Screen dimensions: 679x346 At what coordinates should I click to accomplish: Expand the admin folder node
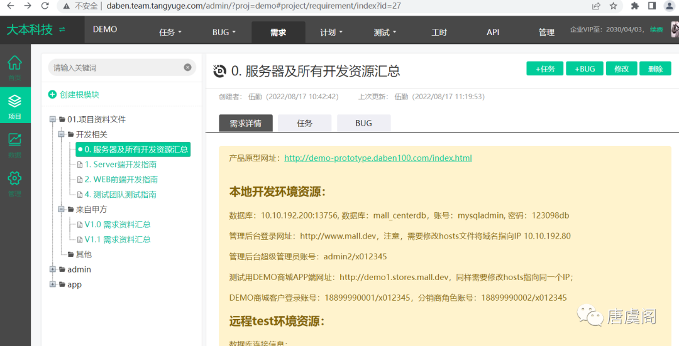pyautogui.click(x=53, y=269)
